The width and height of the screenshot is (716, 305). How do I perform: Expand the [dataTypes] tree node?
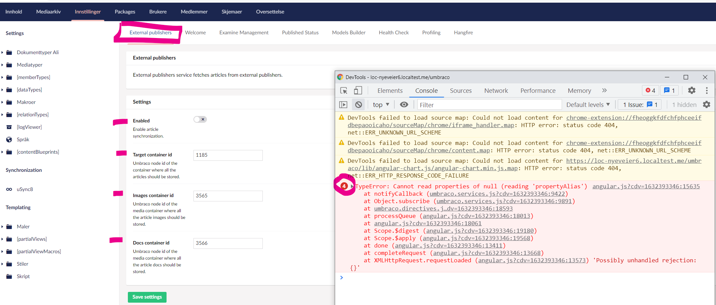tap(2, 90)
